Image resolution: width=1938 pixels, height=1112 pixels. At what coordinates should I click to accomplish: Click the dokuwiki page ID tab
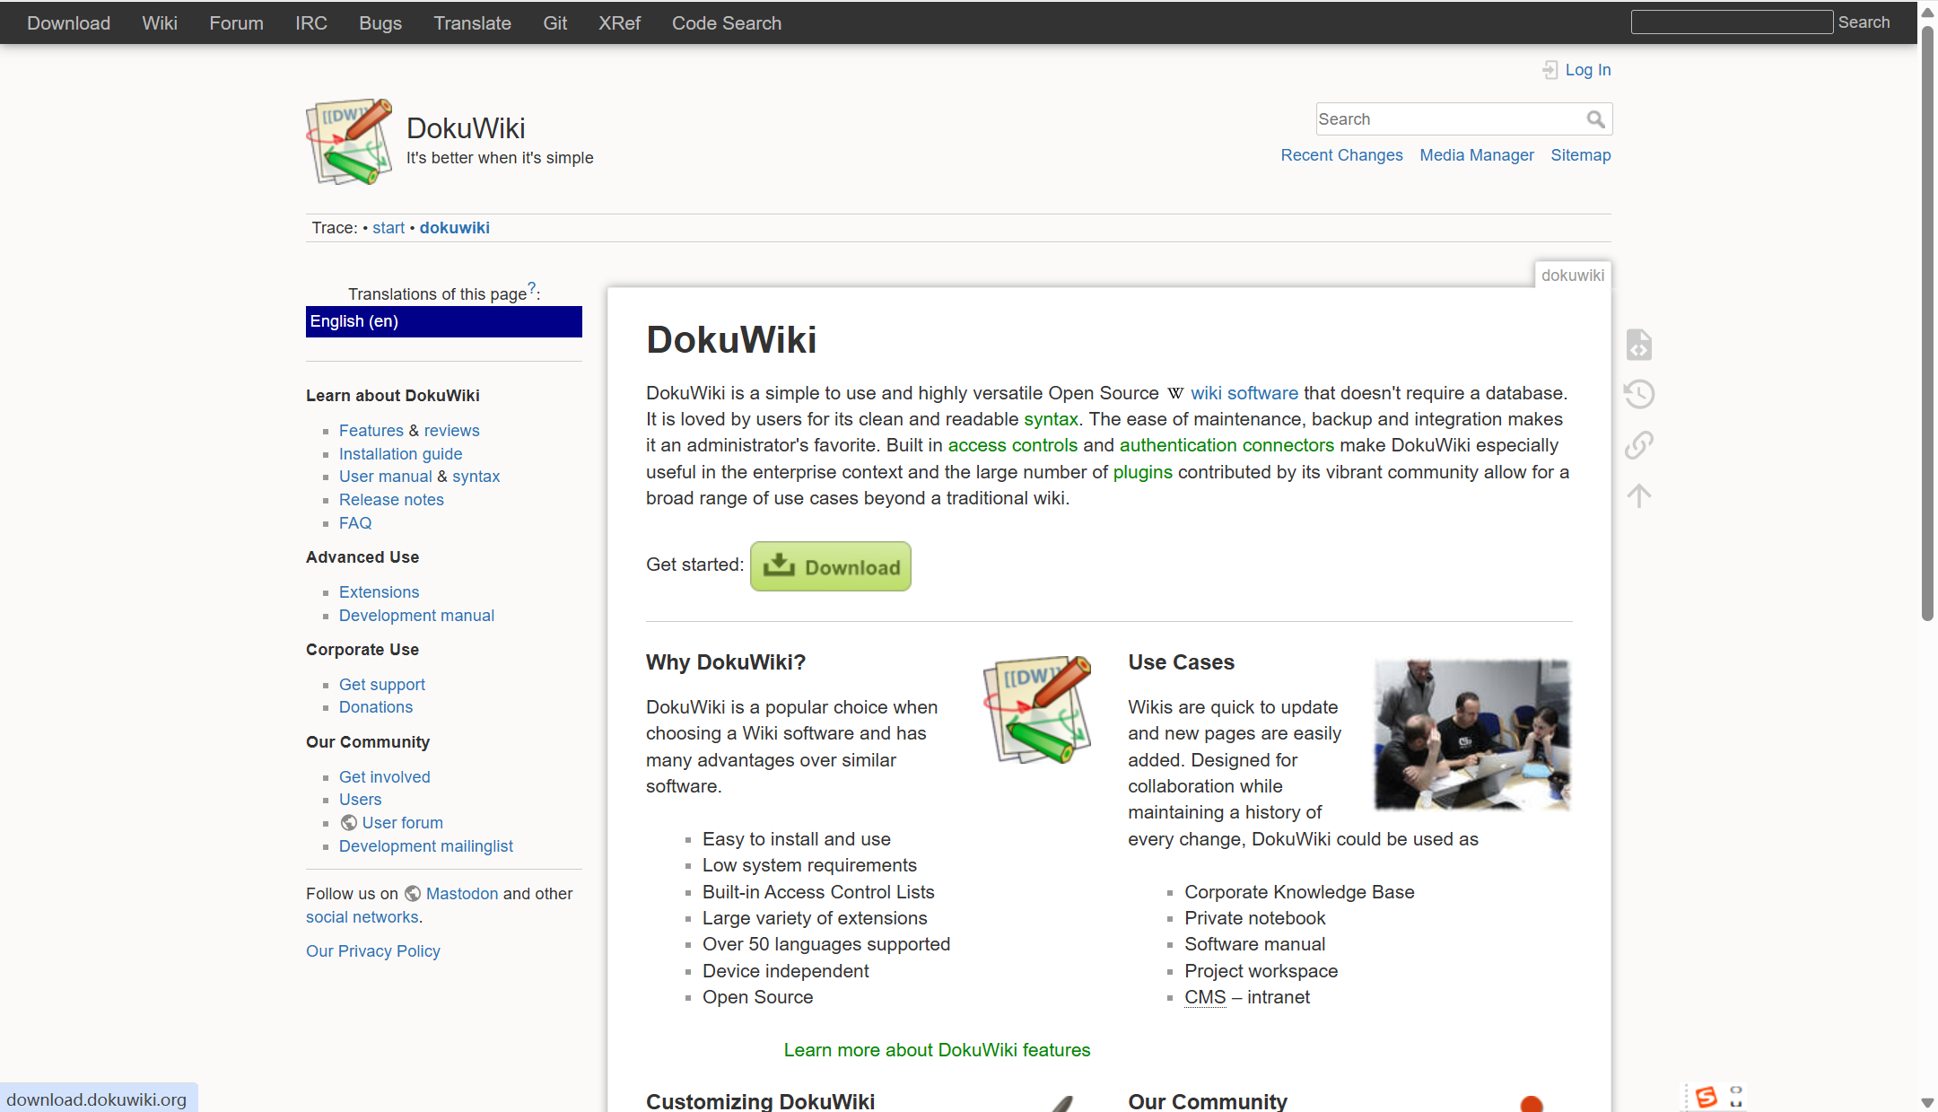[1572, 276]
